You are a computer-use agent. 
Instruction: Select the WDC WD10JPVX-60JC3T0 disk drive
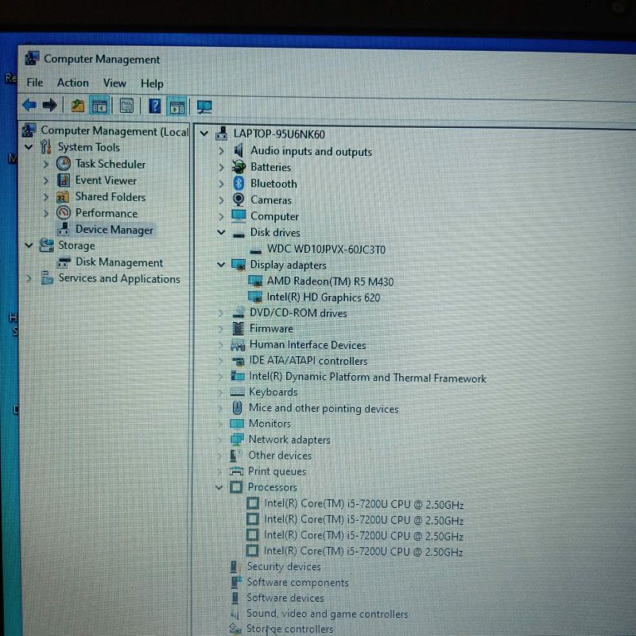[326, 249]
